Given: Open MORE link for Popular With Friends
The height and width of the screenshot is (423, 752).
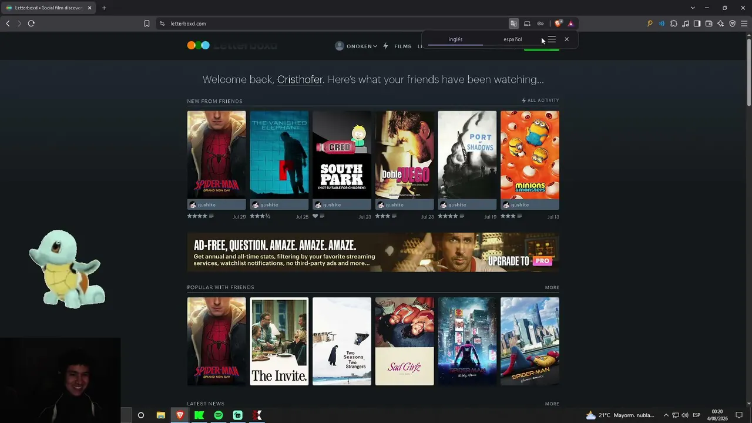Looking at the screenshot, I should (x=552, y=288).
